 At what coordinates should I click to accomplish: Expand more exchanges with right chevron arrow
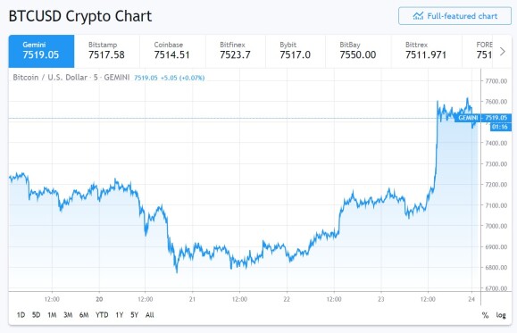[x=503, y=52]
